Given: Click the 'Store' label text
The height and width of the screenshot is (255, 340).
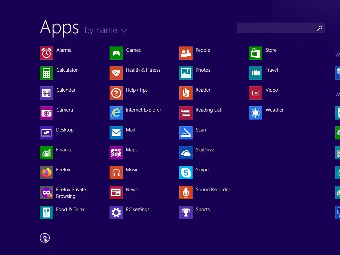Looking at the screenshot, I should 271,50.
